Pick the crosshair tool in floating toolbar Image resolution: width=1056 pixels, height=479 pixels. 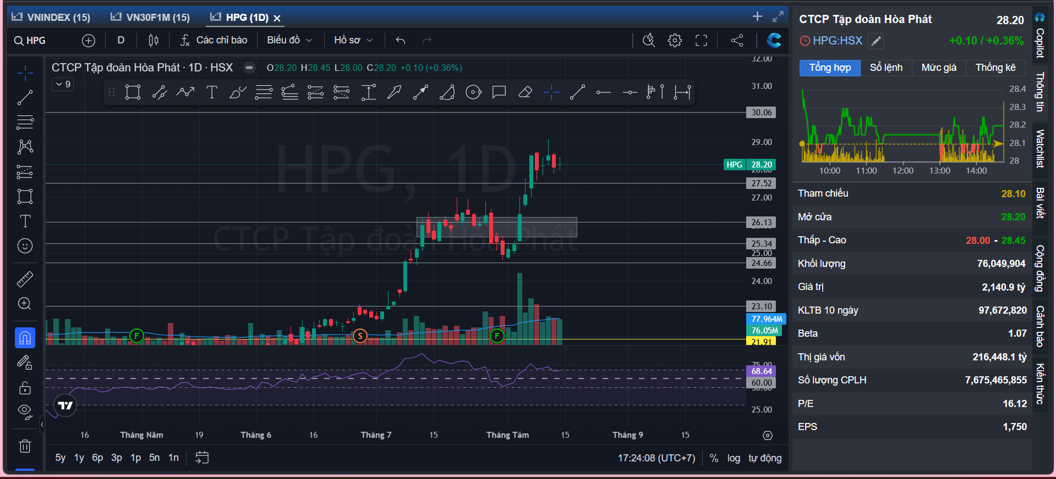(551, 92)
